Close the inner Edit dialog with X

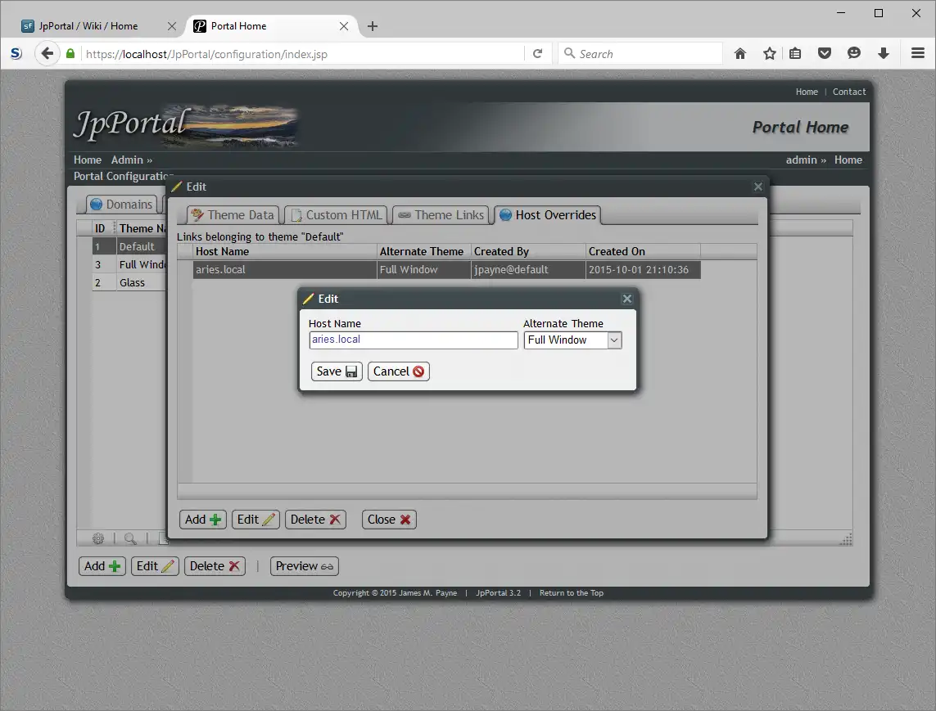626,299
